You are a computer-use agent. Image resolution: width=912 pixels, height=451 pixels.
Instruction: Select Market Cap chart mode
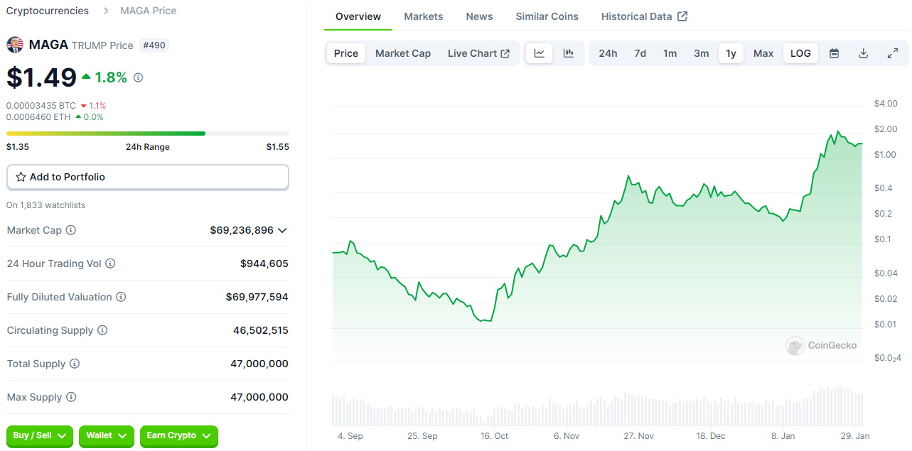pyautogui.click(x=403, y=53)
